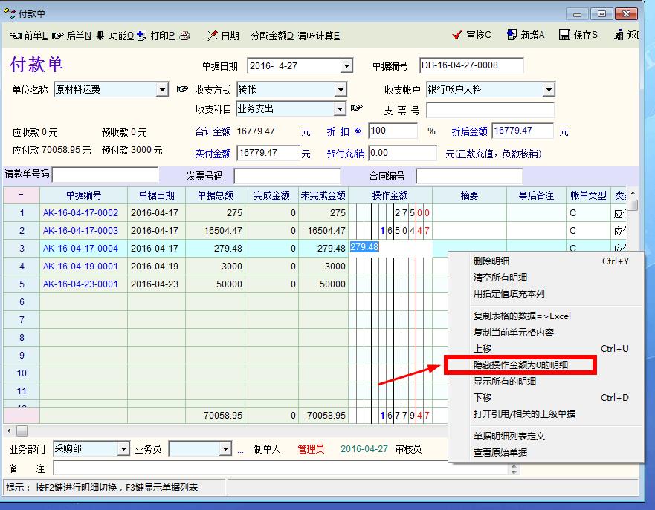This screenshot has height=510, width=655.
Task: Click the 打印 print toolbar icon
Action: [142, 36]
